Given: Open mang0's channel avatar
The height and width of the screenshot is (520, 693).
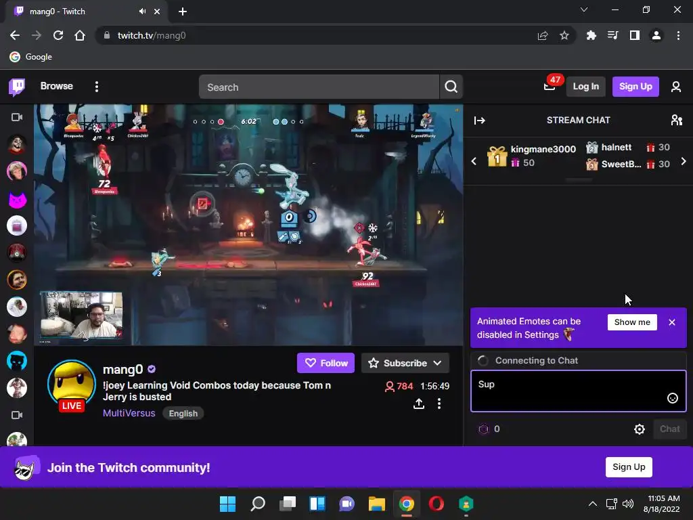Looking at the screenshot, I should 72,384.
